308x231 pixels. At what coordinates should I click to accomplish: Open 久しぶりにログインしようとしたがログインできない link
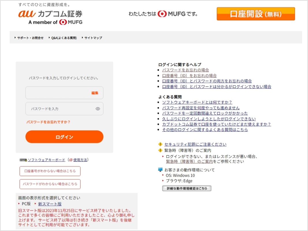point(209,119)
